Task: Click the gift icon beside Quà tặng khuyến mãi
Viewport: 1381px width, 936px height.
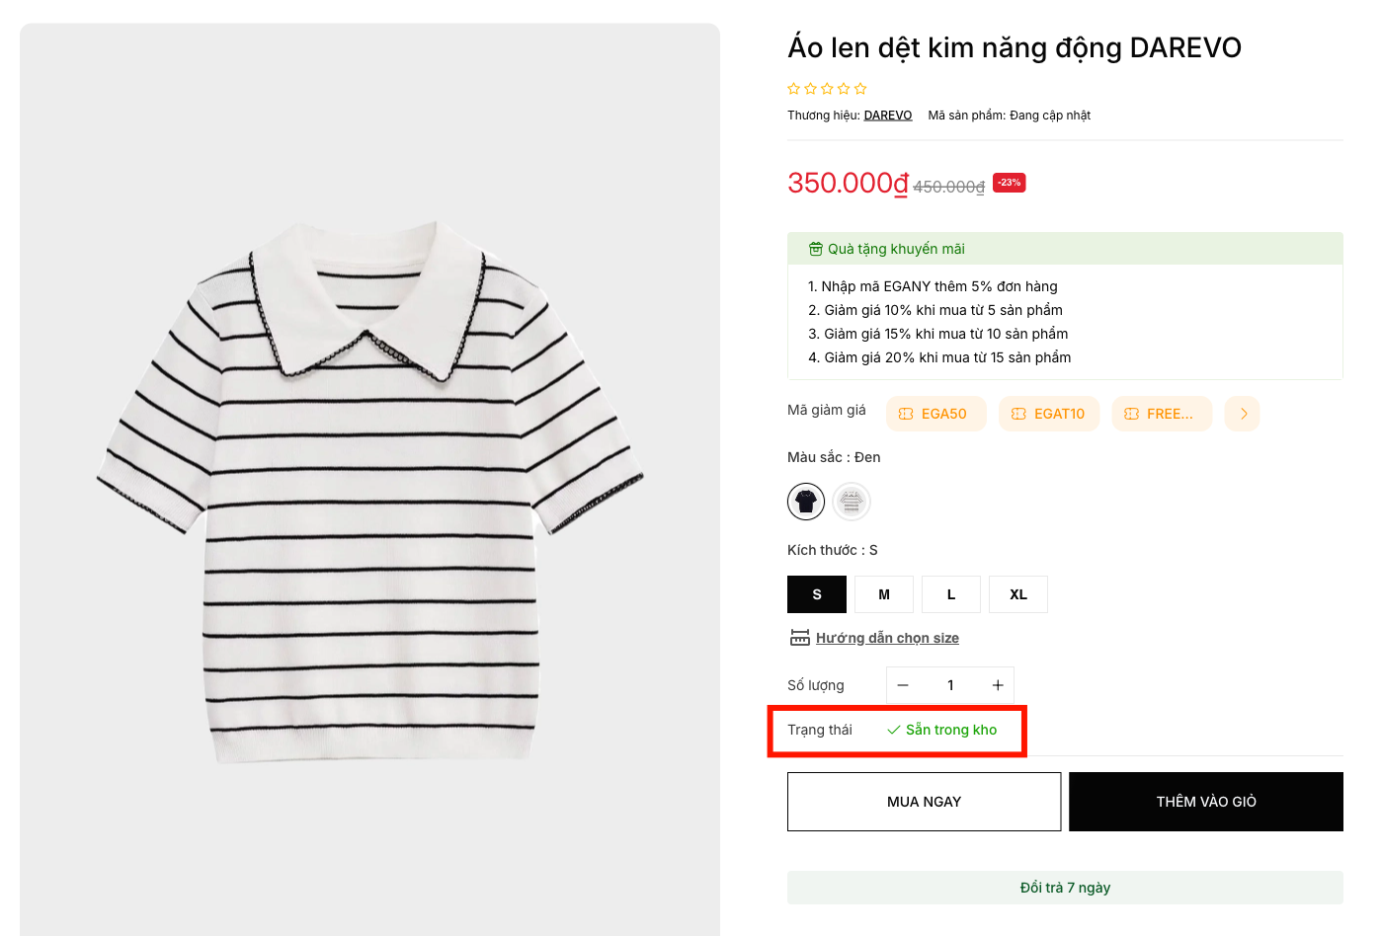Action: 815,249
